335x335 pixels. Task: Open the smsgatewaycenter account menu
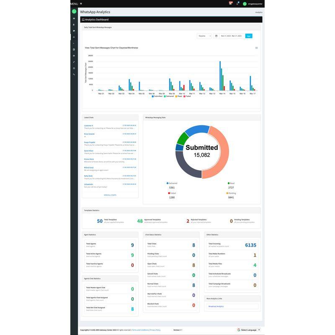253,4
